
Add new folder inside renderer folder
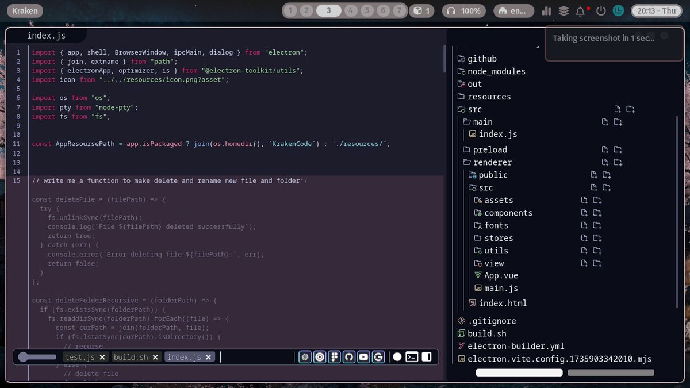pyautogui.click(x=618, y=162)
